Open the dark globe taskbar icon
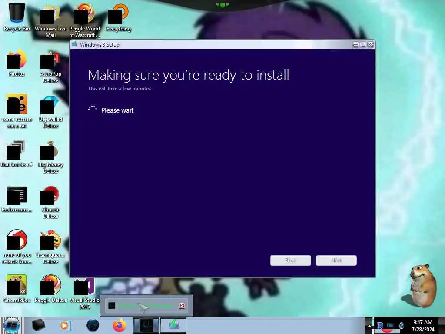The image size is (445, 334). pyautogui.click(x=93, y=325)
